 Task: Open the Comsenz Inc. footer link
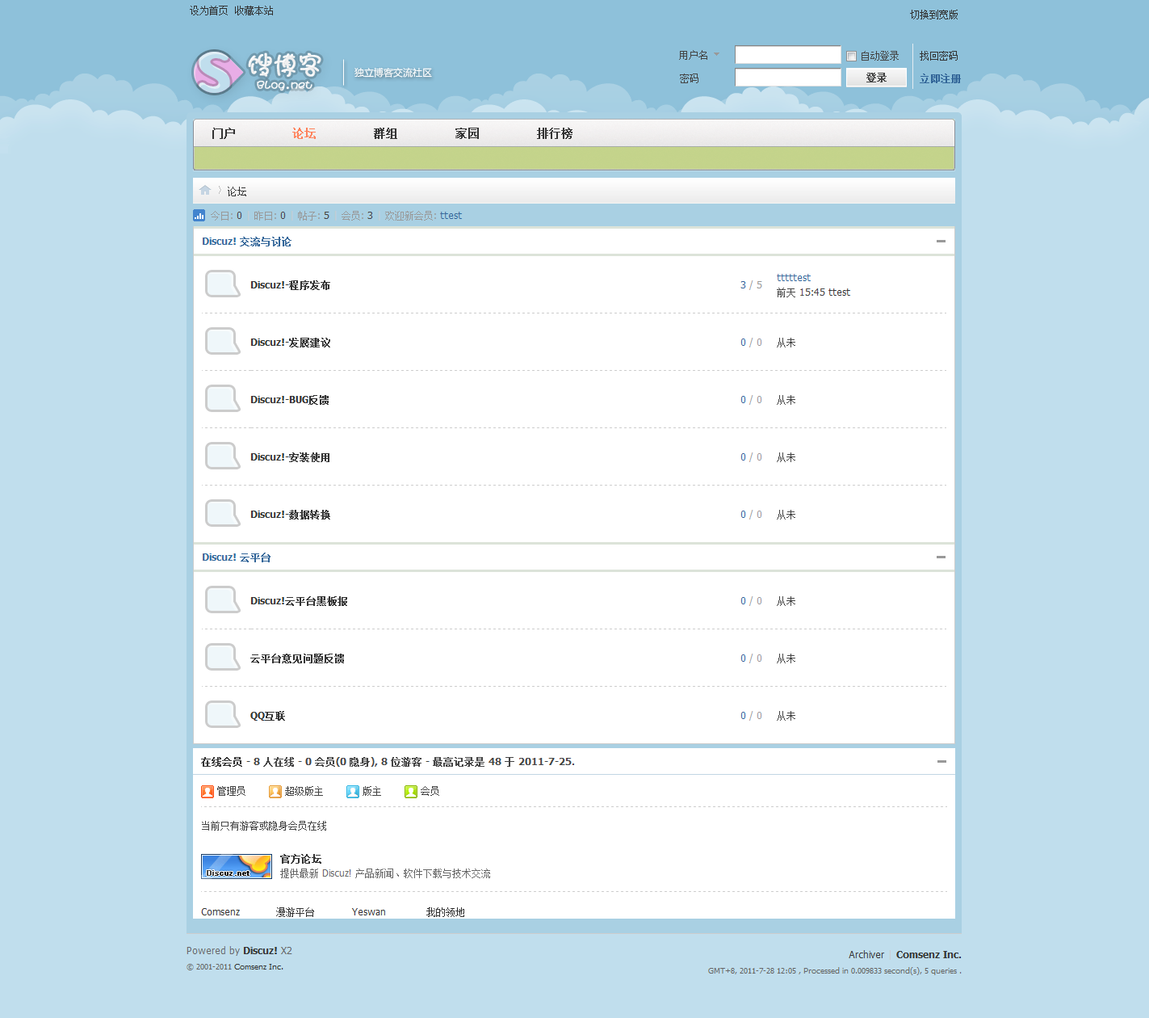point(929,954)
